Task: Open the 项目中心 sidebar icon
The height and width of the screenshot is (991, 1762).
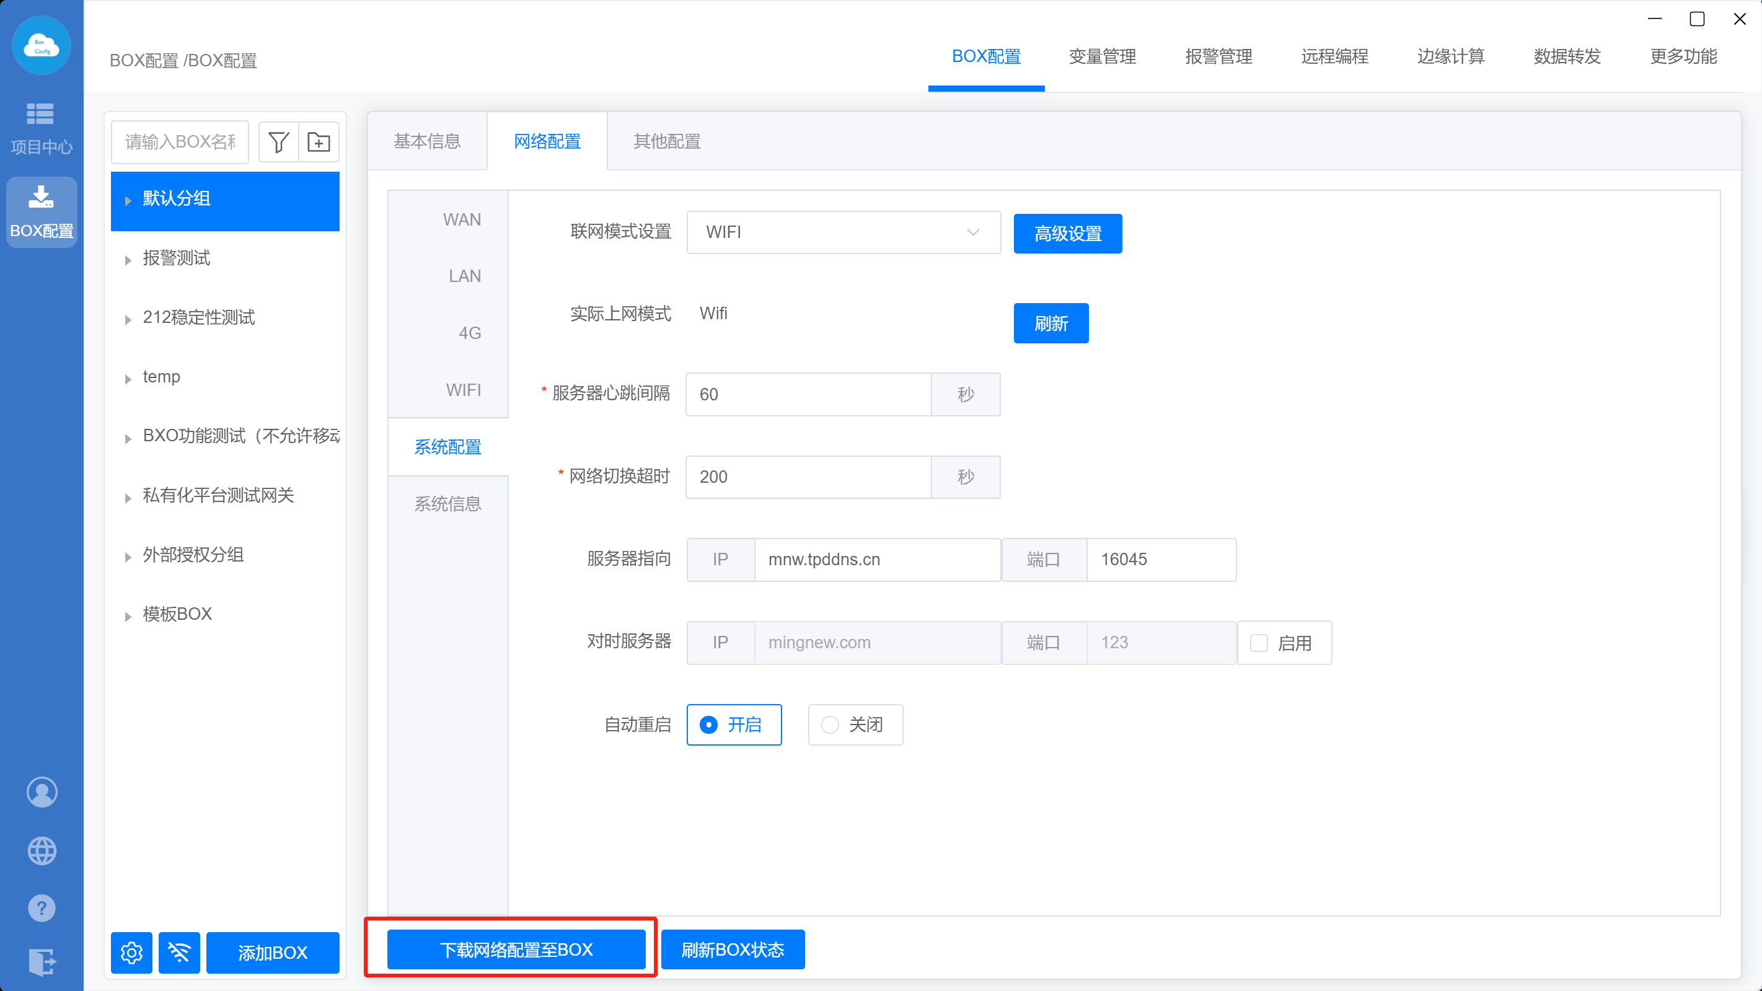Action: pyautogui.click(x=41, y=128)
